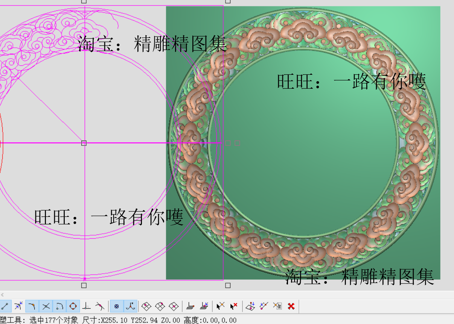Toggle the intersection snap icon

point(46,306)
